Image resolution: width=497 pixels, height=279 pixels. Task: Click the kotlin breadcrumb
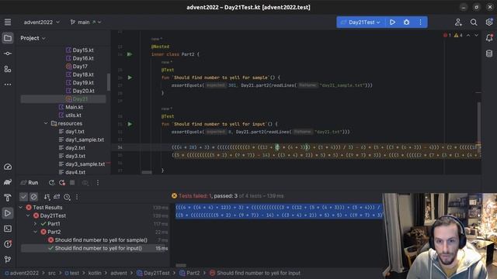click(x=95, y=273)
